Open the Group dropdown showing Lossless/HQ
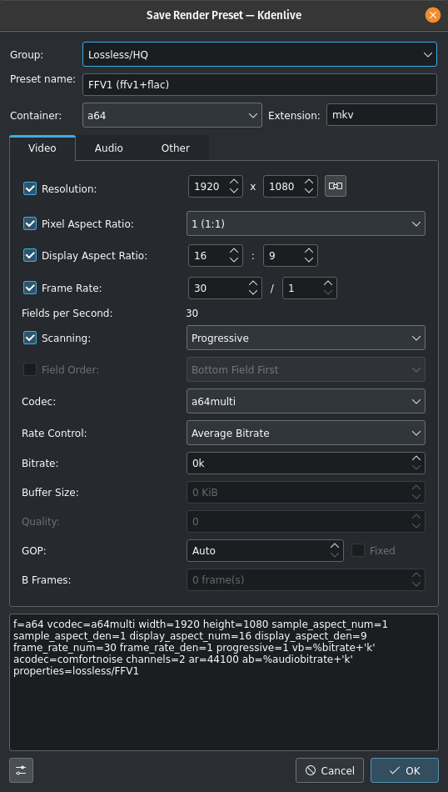The image size is (448, 792). 260,54
